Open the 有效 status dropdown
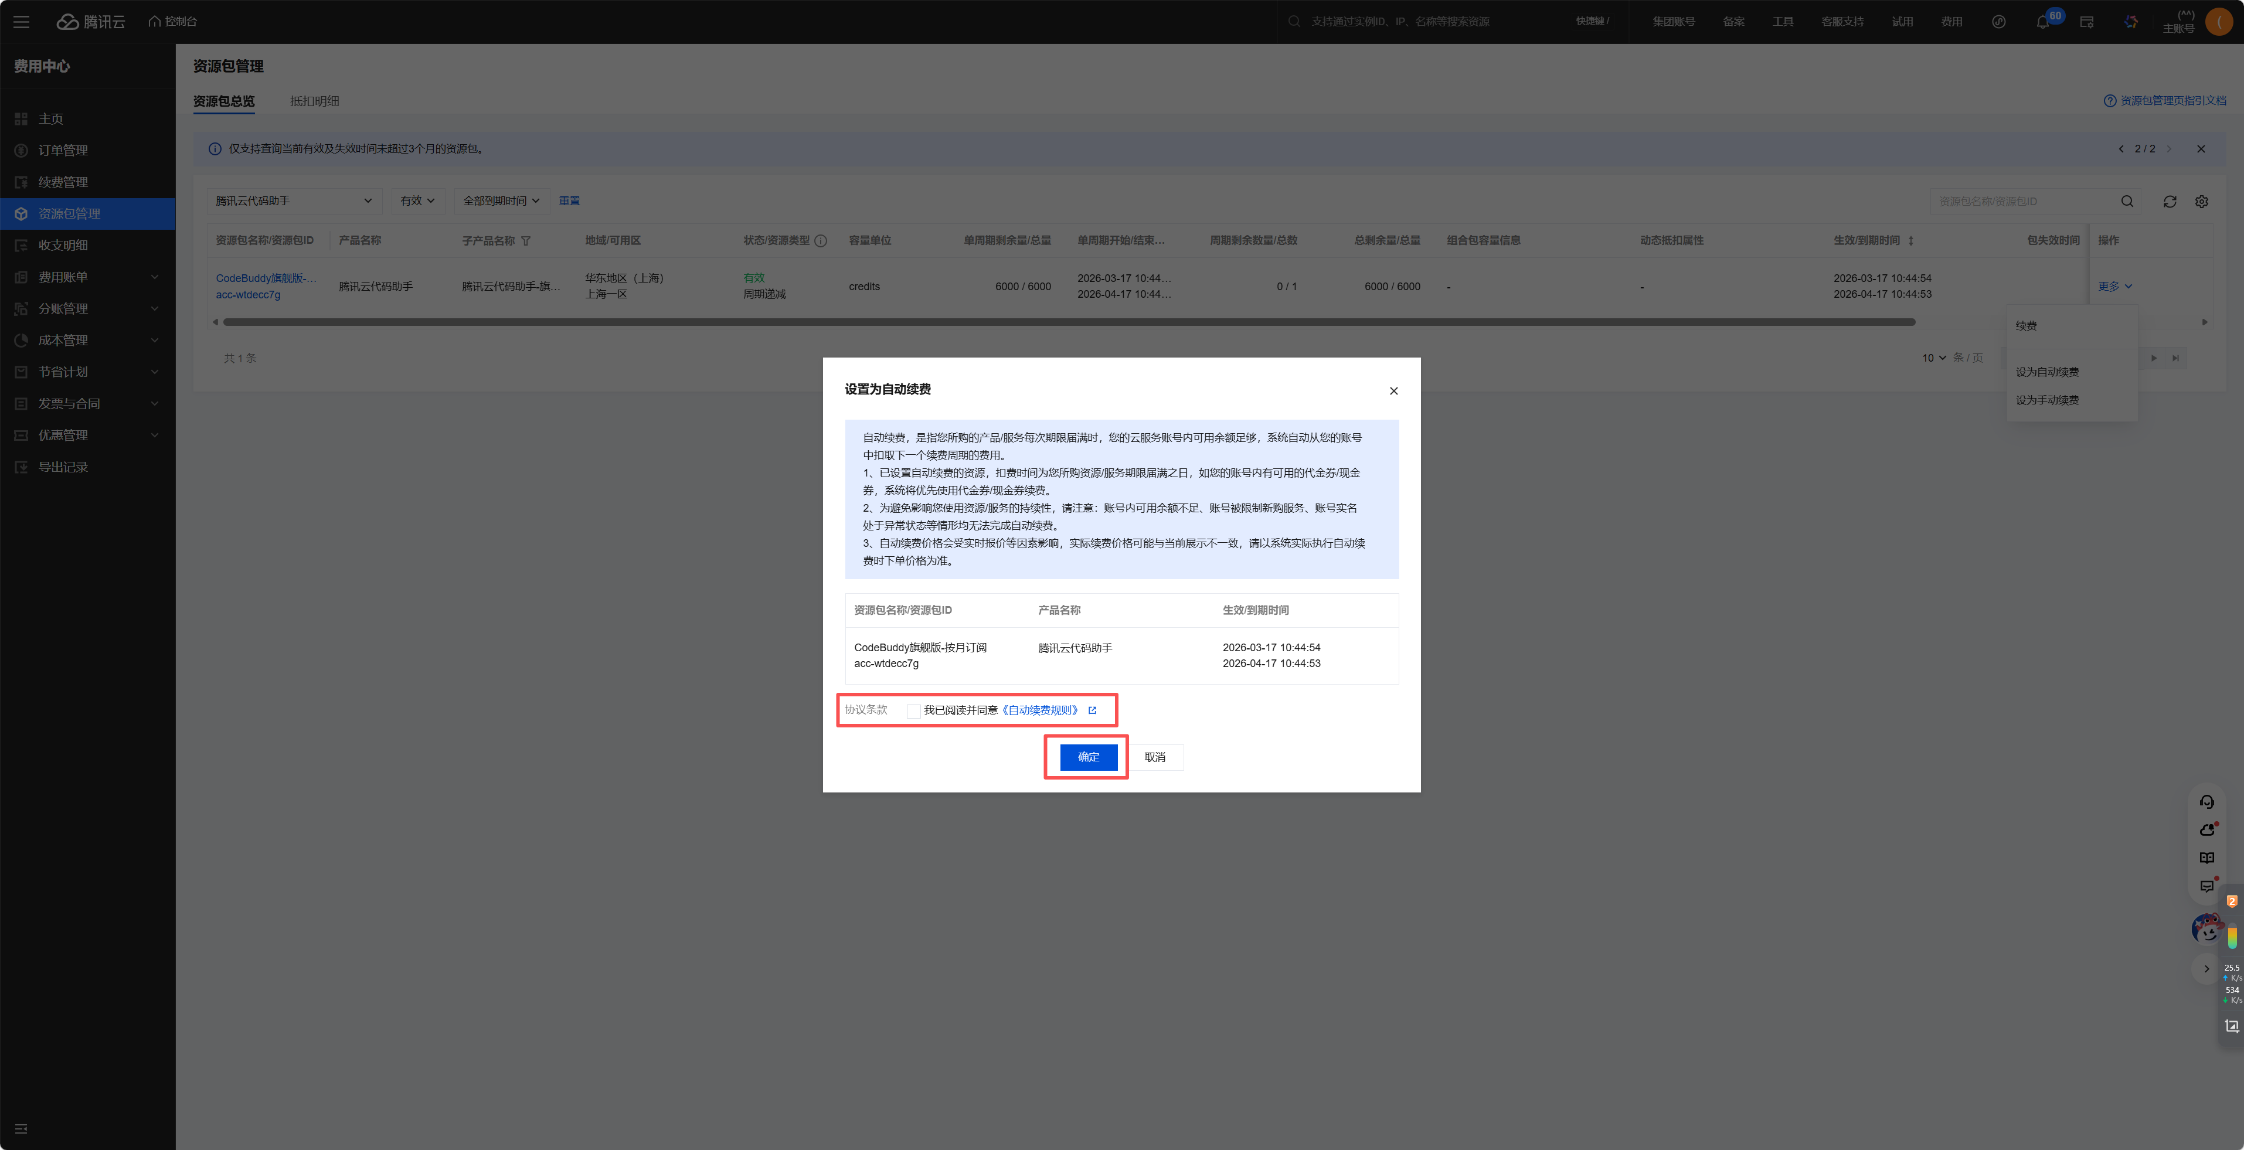The width and height of the screenshot is (2244, 1150). pyautogui.click(x=417, y=200)
